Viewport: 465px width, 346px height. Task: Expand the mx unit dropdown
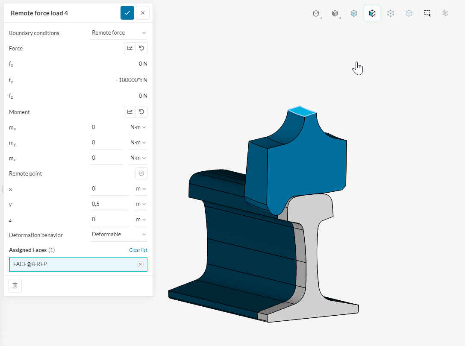(x=138, y=127)
